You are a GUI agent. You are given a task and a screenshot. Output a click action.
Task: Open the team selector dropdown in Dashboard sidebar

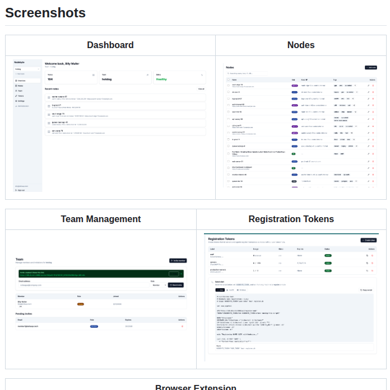(x=27, y=69)
